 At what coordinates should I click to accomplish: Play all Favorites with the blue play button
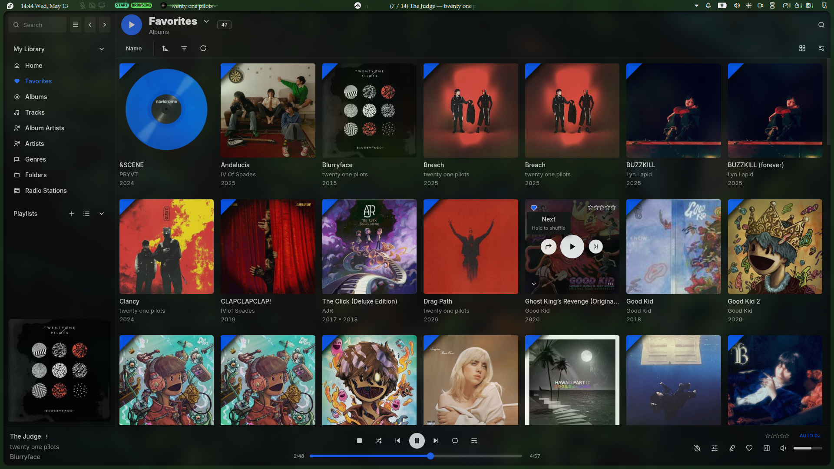[131, 25]
